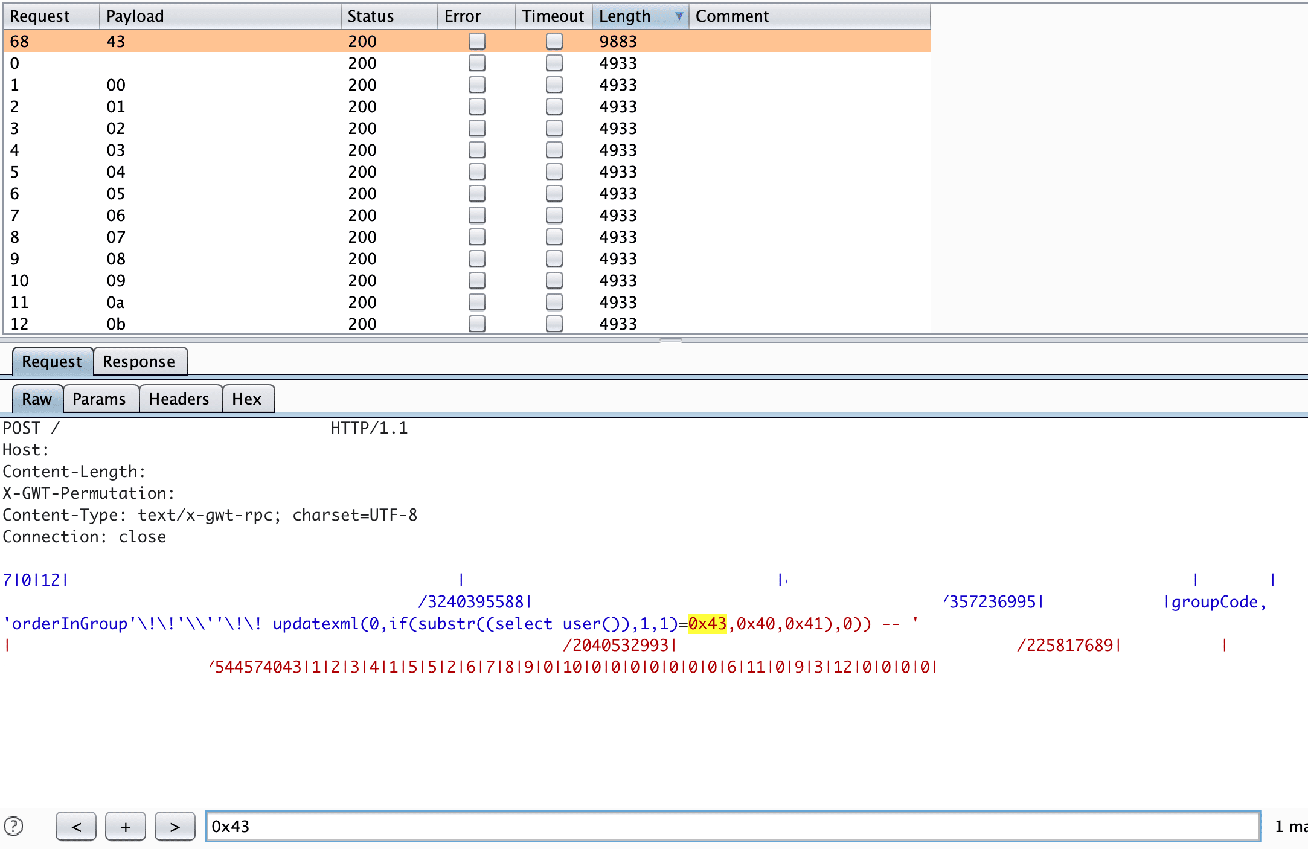Open the Headers tab

tap(179, 399)
